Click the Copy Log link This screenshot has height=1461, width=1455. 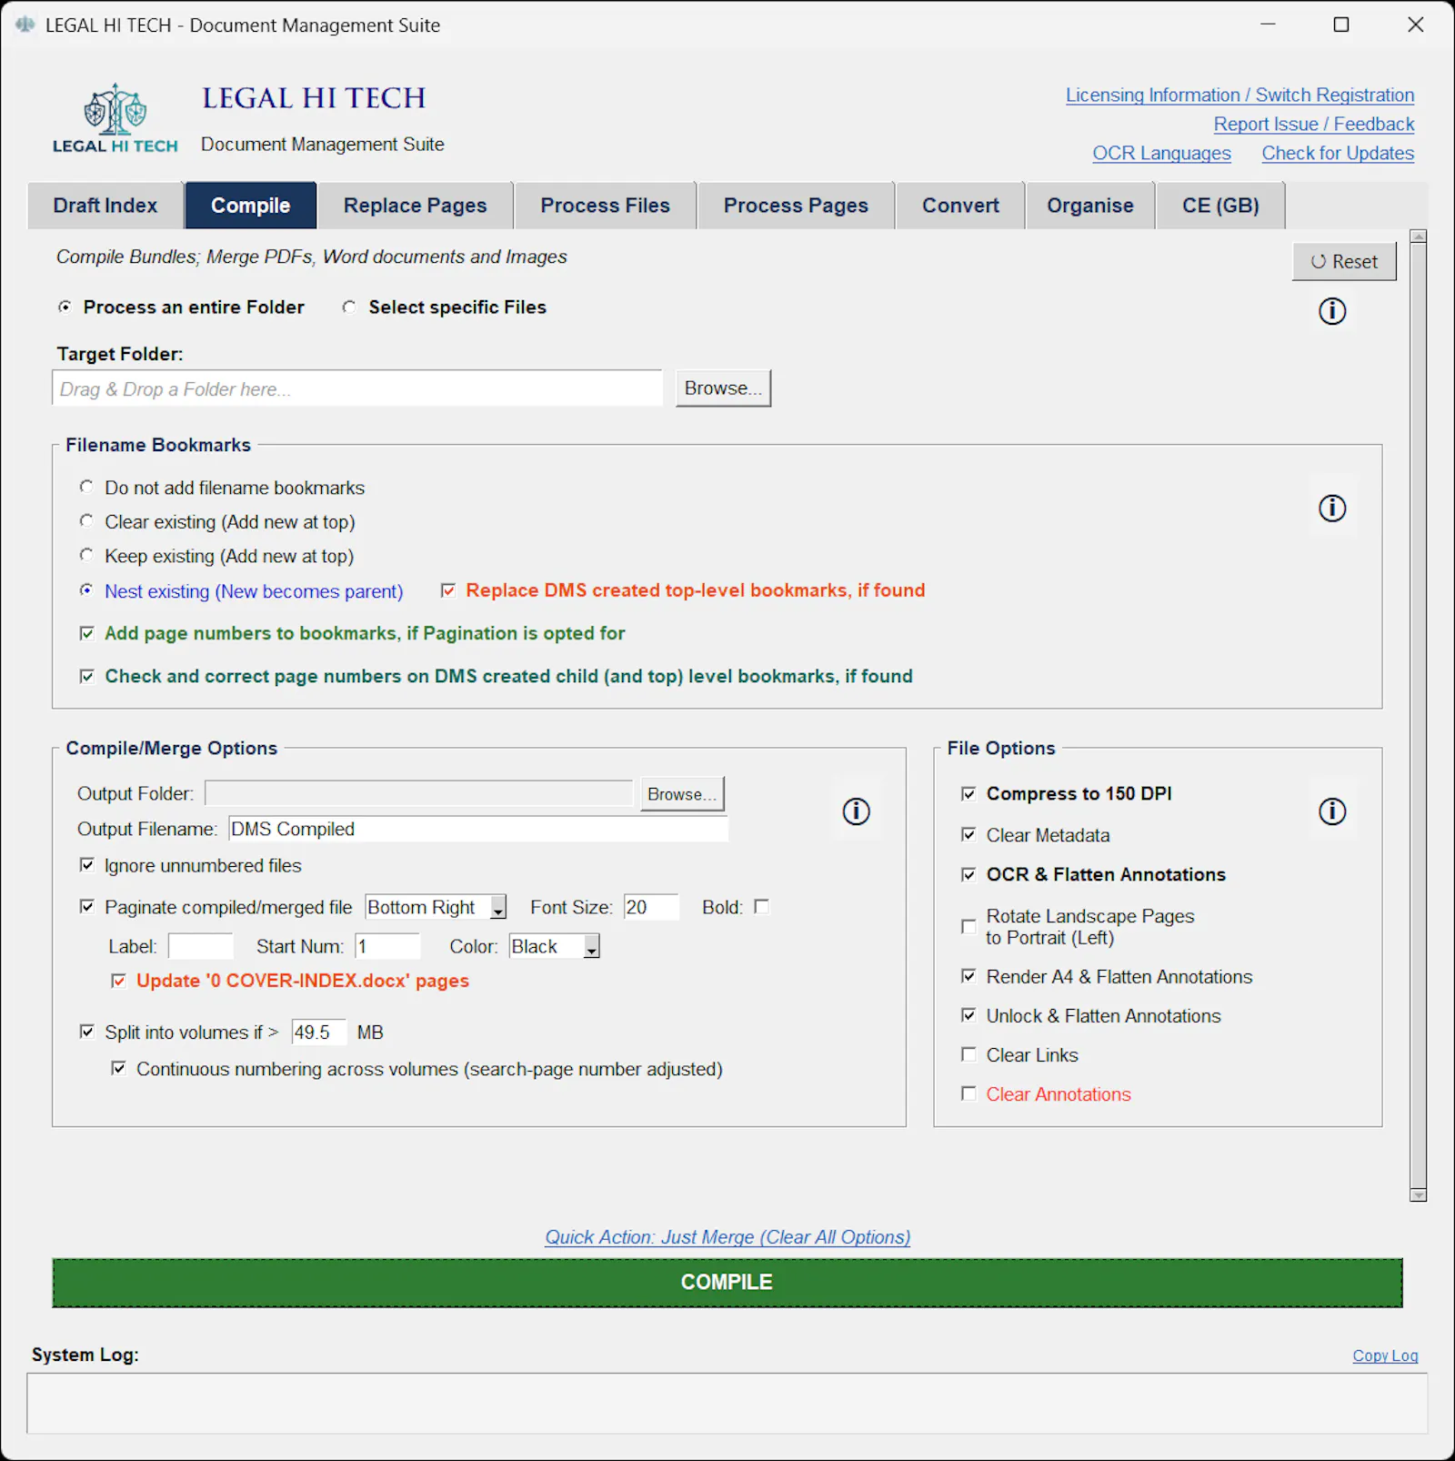(1385, 1355)
